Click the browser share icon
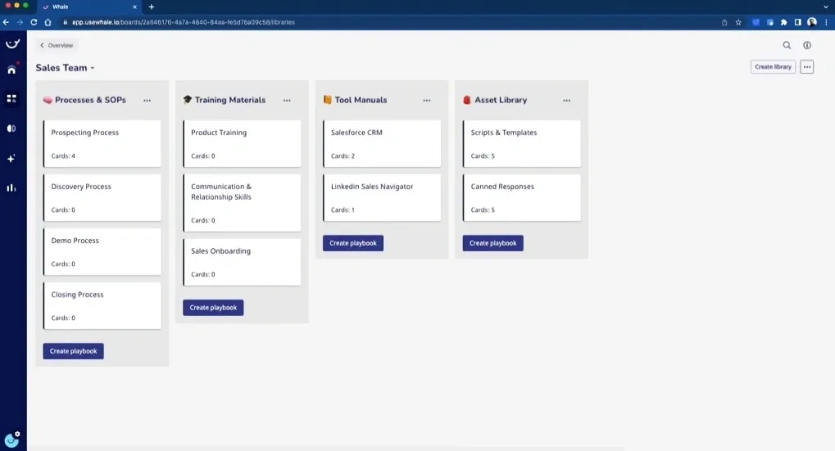Viewport: 835px width, 451px height. [724, 22]
